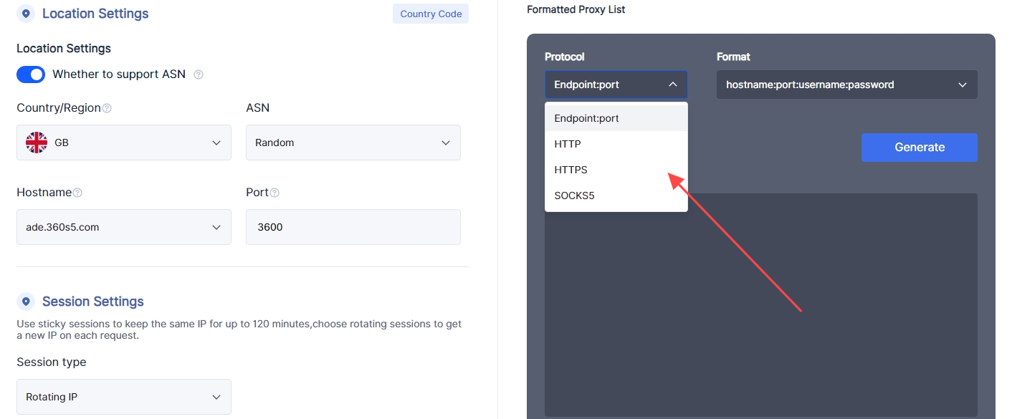
Task: Click the Location Settings pin icon
Action: [x=26, y=14]
